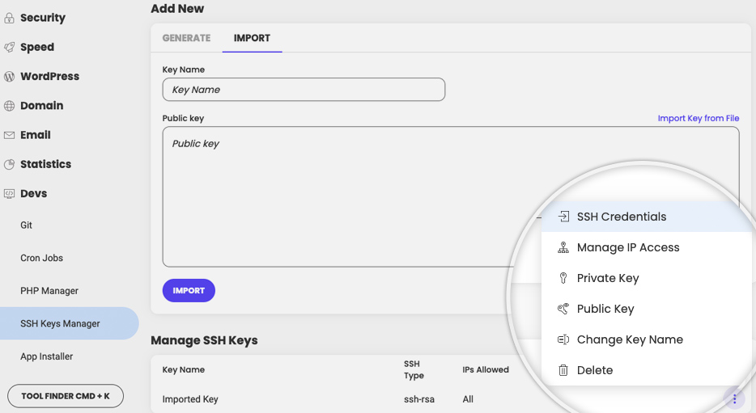Click the Public Key keys icon
The height and width of the screenshot is (413, 756).
563,309
